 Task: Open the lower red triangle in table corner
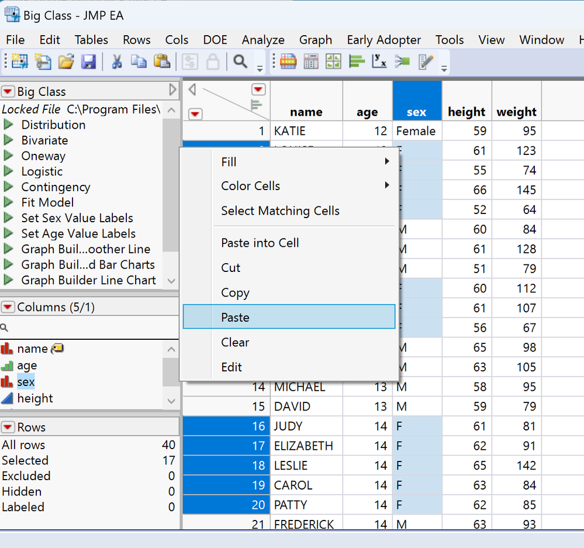point(195,114)
